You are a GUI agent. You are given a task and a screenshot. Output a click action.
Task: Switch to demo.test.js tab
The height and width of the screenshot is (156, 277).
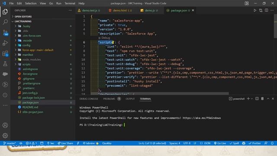click(89, 10)
